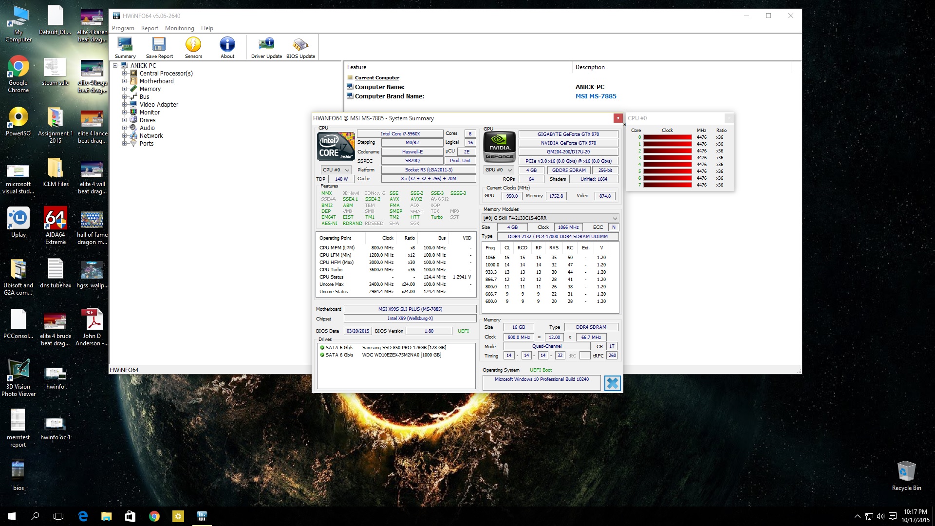
Task: Click the About toolbar icon
Action: (x=227, y=48)
